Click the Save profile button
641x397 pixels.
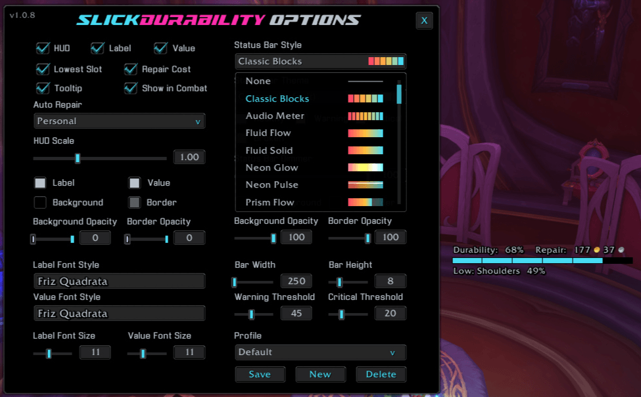260,374
